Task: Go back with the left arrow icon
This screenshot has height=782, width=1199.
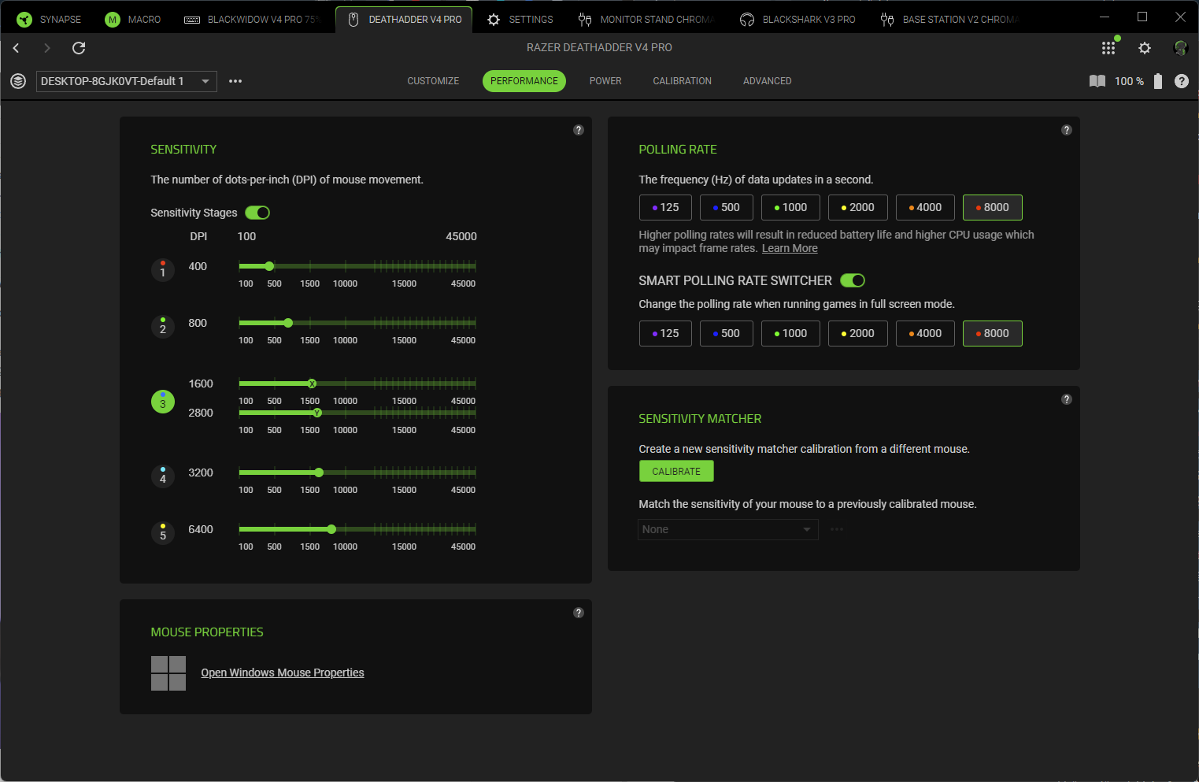Action: coord(16,48)
